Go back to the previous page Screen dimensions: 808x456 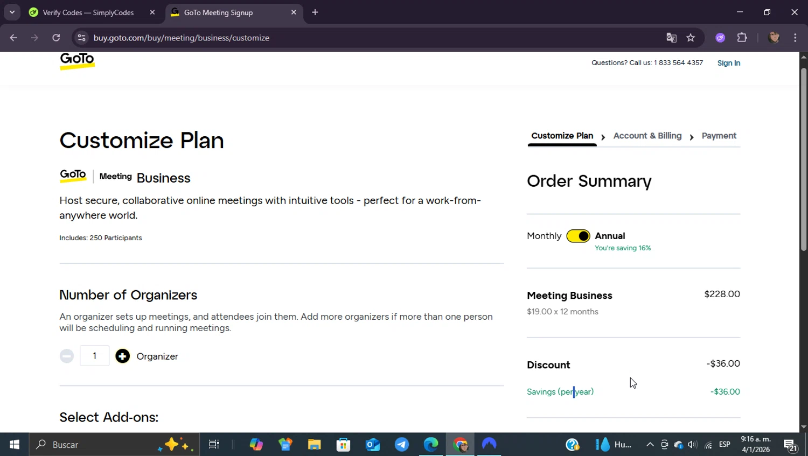pos(13,38)
